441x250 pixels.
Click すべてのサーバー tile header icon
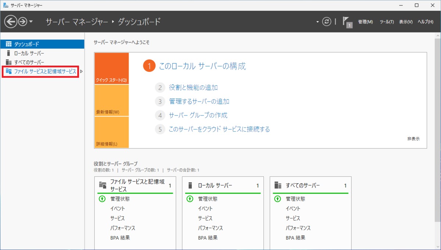[x=278, y=186]
